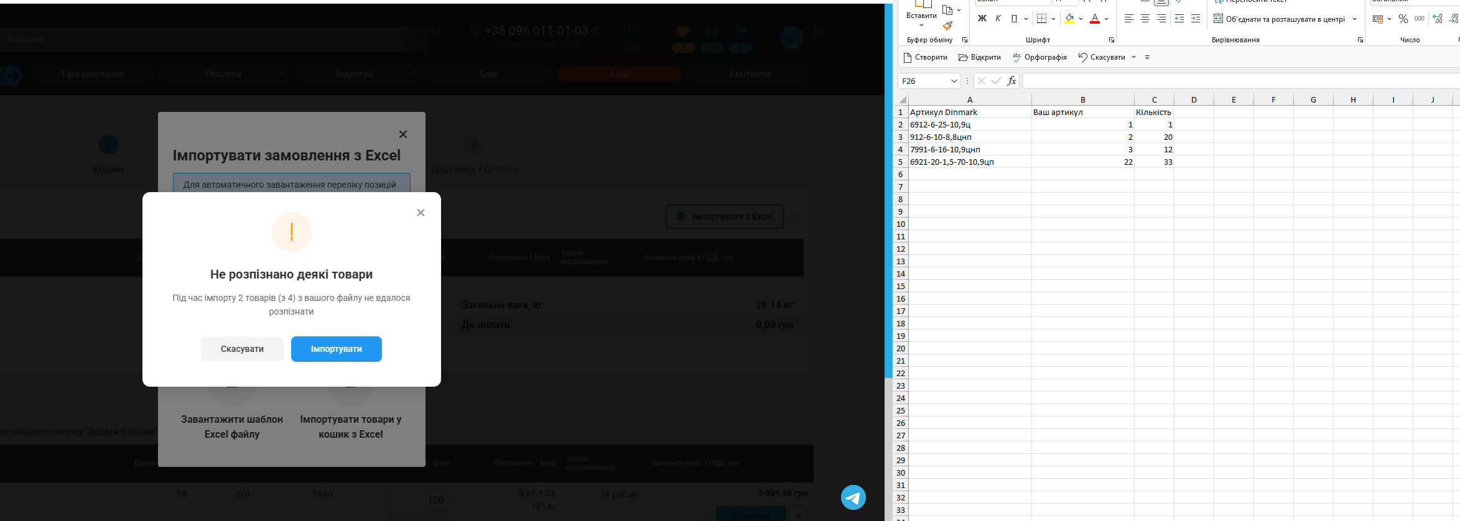1460x521 pixels.
Task: Click the formula bar confirm checkmark
Action: [997, 81]
